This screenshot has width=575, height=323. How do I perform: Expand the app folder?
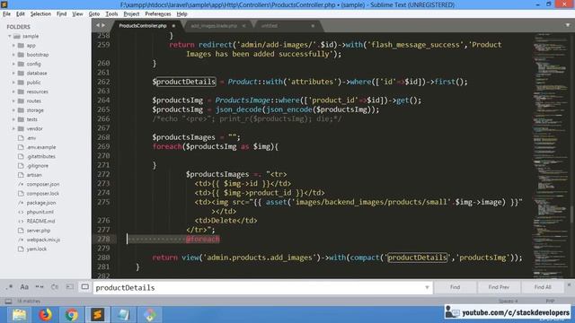coord(14,46)
